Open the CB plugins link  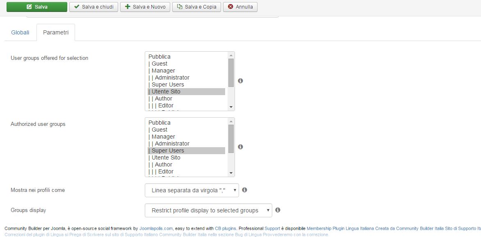(x=226, y=228)
